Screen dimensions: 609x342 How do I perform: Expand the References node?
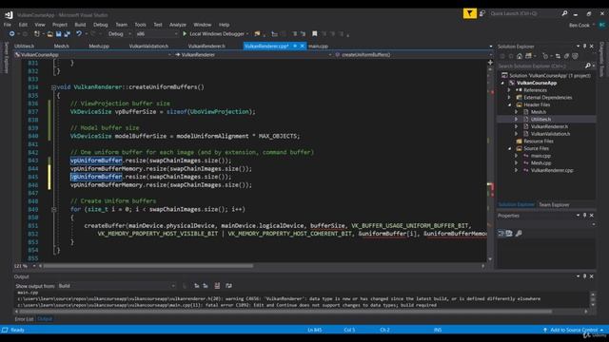509,90
